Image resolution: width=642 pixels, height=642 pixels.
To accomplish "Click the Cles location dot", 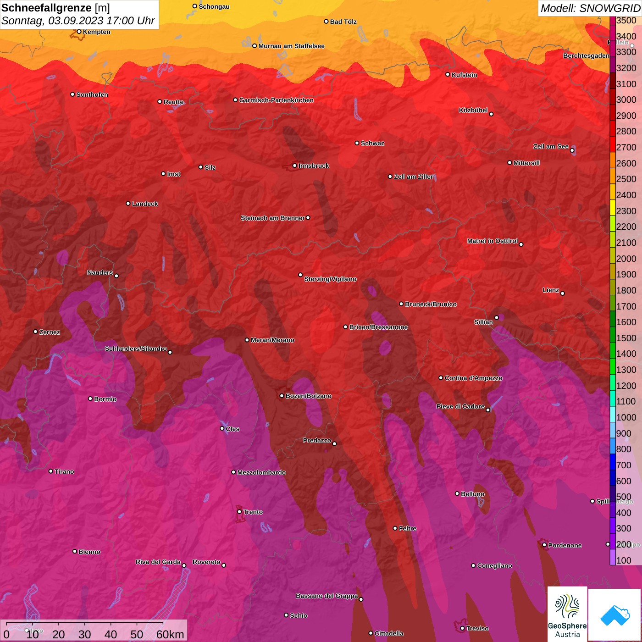I will coord(222,428).
